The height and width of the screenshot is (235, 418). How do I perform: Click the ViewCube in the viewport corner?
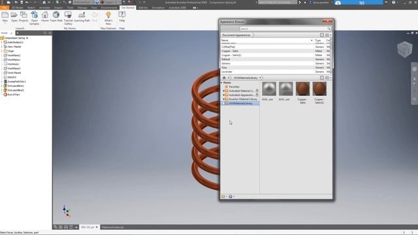(404, 50)
